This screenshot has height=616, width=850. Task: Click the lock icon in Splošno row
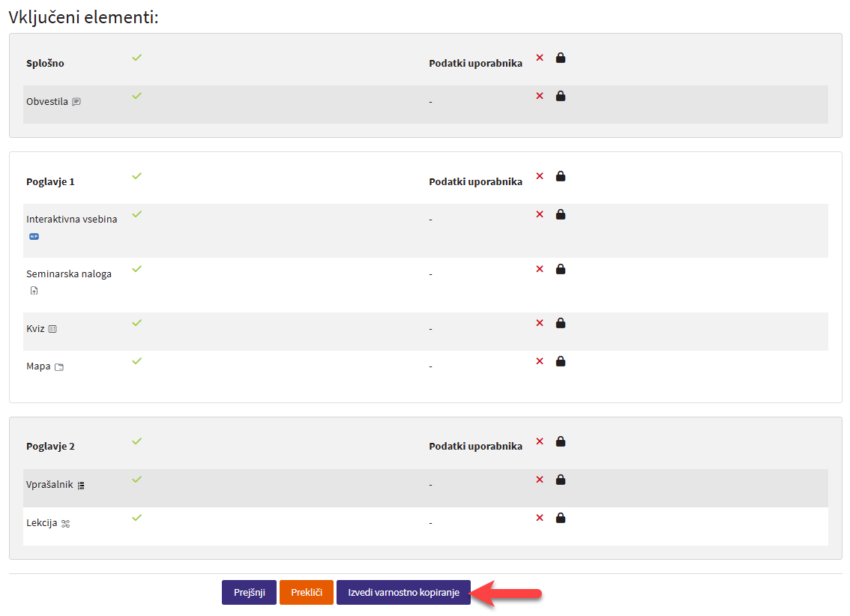point(561,58)
